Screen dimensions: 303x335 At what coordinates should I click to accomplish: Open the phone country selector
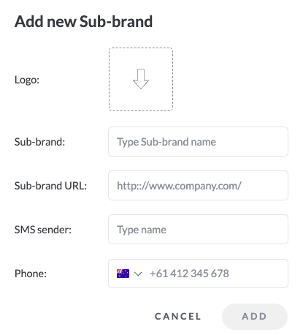coord(129,274)
